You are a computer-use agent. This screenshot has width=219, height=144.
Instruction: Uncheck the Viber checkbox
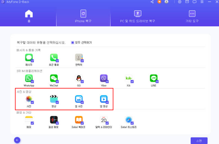107,82
